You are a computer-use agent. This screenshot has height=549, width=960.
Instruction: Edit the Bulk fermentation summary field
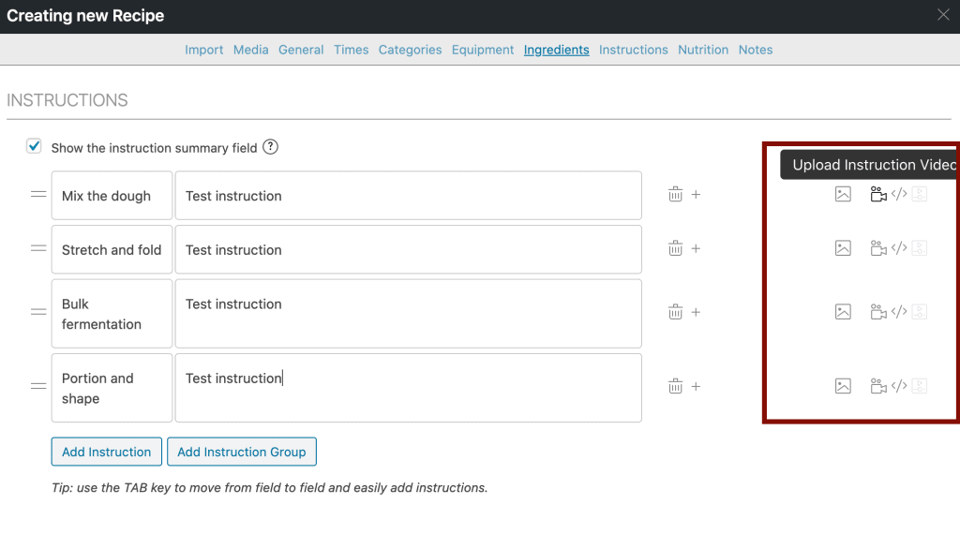(x=112, y=313)
